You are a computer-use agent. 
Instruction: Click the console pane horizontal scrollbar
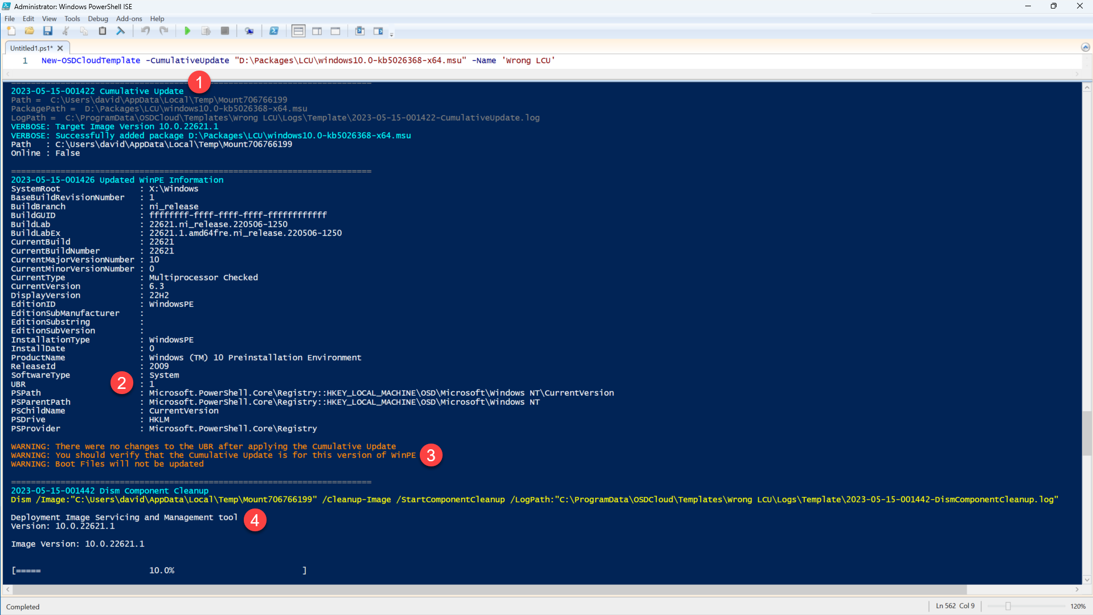point(490,589)
